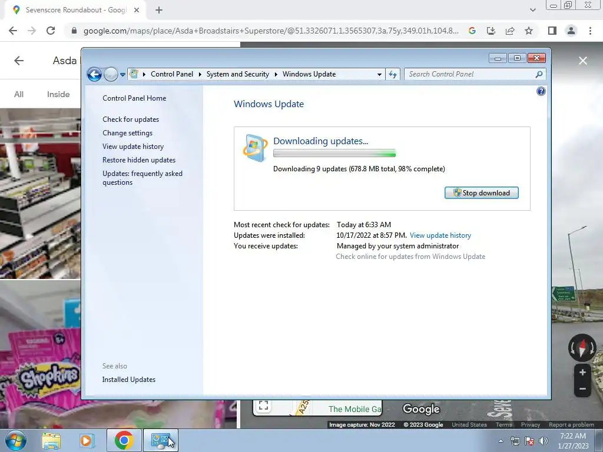The image size is (603, 452).
Task: Open Installed Updates link
Action: [129, 380]
